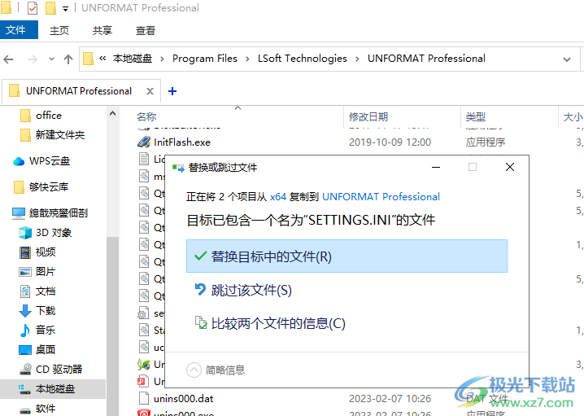Select replace files in destination option
This screenshot has width=584, height=416.
pyautogui.click(x=346, y=256)
